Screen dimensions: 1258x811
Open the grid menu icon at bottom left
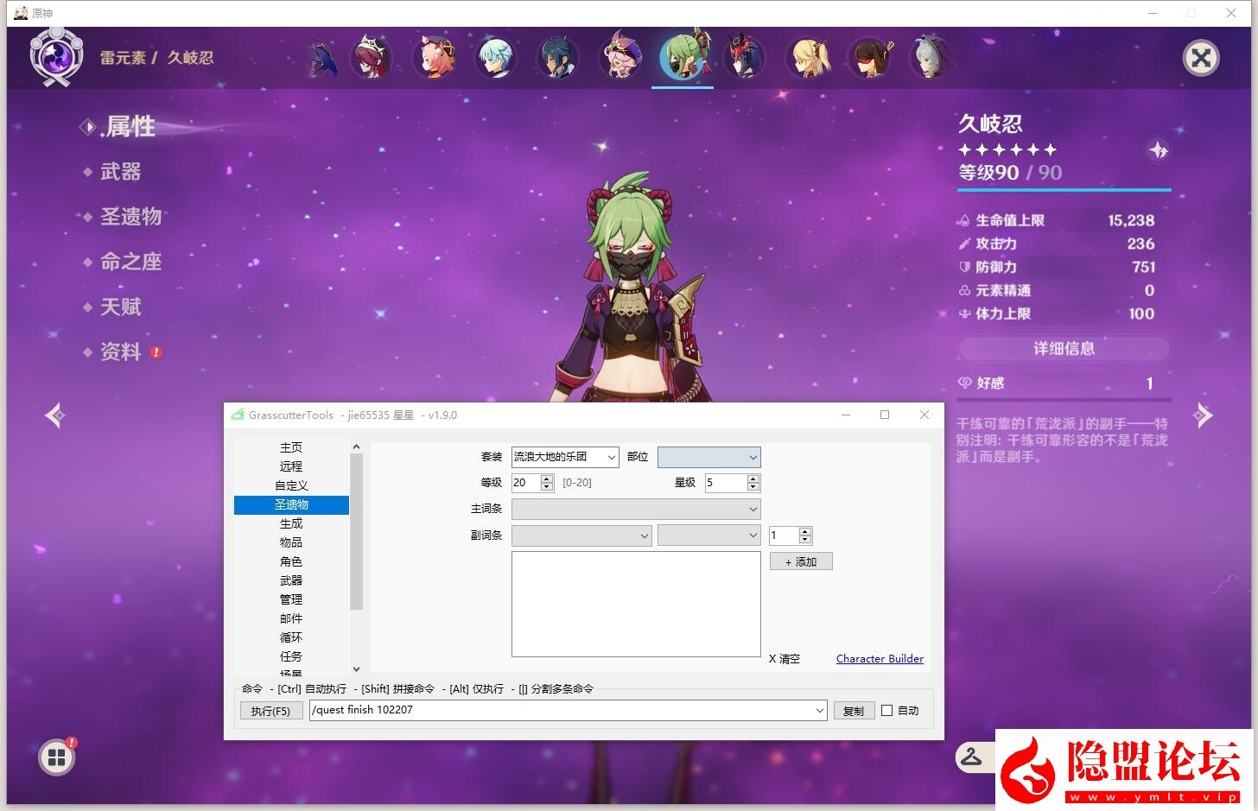(x=57, y=757)
